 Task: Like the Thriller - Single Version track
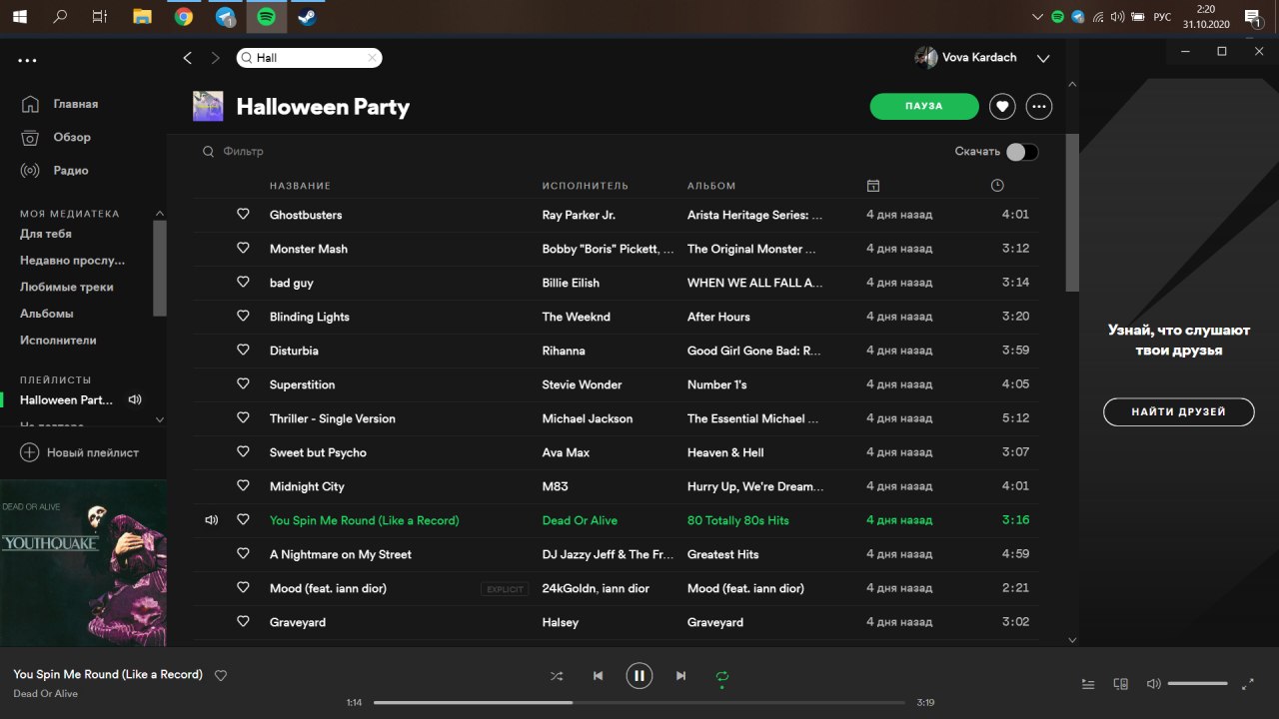(243, 417)
